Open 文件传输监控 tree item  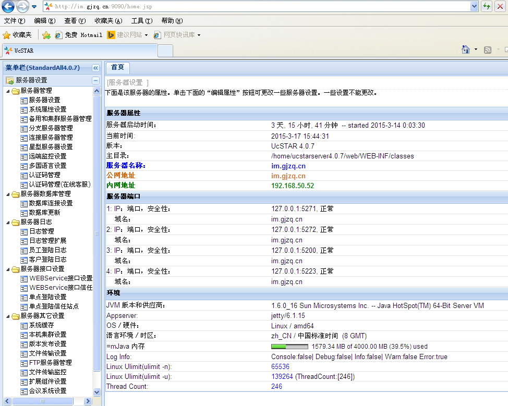47,372
